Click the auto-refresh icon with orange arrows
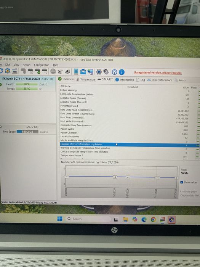The width and height of the screenshot is (200, 267). [x=7, y=71]
